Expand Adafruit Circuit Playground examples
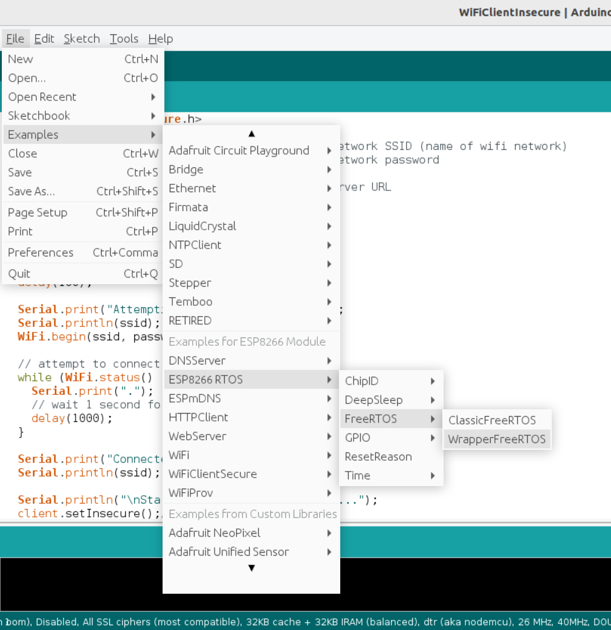The height and width of the screenshot is (630, 611). pos(251,151)
